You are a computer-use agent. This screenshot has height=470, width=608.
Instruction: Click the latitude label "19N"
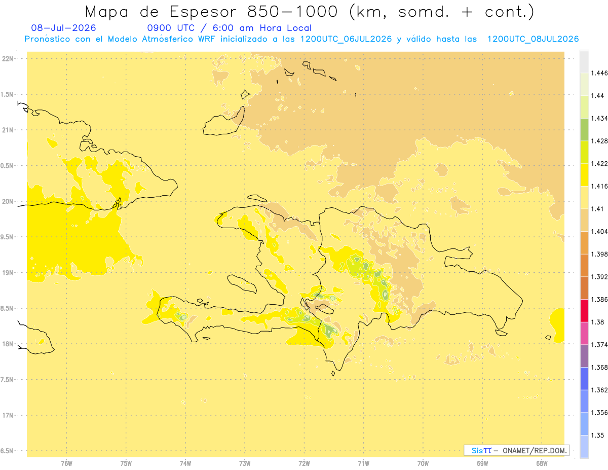point(8,272)
